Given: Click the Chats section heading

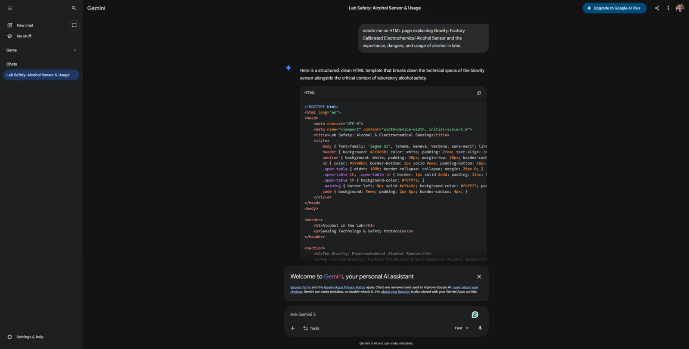Looking at the screenshot, I should coord(12,64).
